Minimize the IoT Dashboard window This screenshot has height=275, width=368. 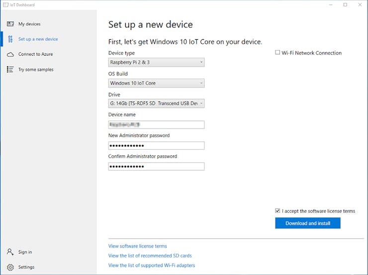point(331,4)
